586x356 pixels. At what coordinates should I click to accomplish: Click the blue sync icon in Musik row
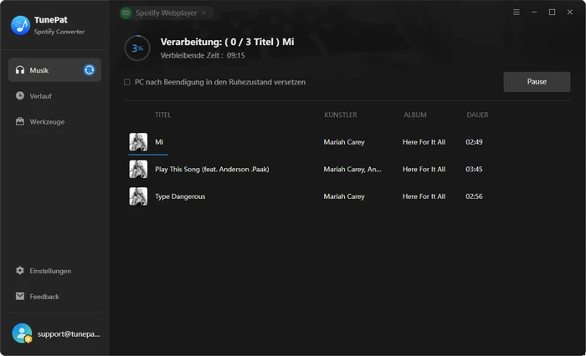pyautogui.click(x=89, y=70)
